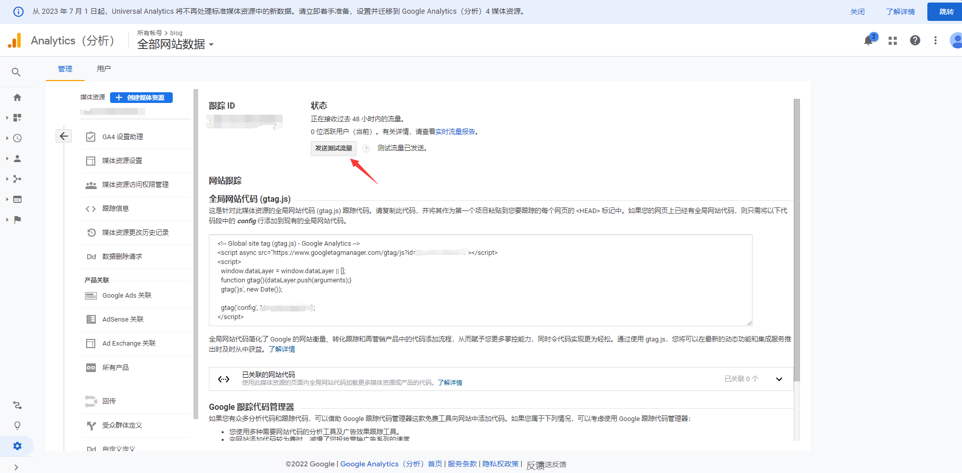Viewport: 962px width, 473px height.
Task: Click the info icon in top banner
Action: [18, 12]
